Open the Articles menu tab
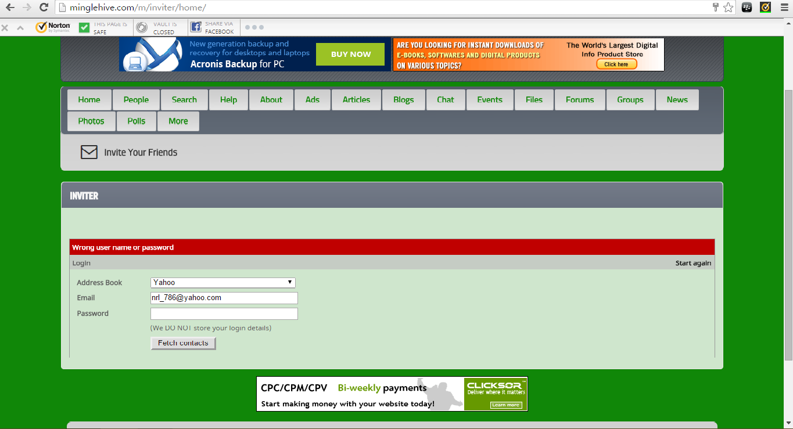 click(x=356, y=100)
